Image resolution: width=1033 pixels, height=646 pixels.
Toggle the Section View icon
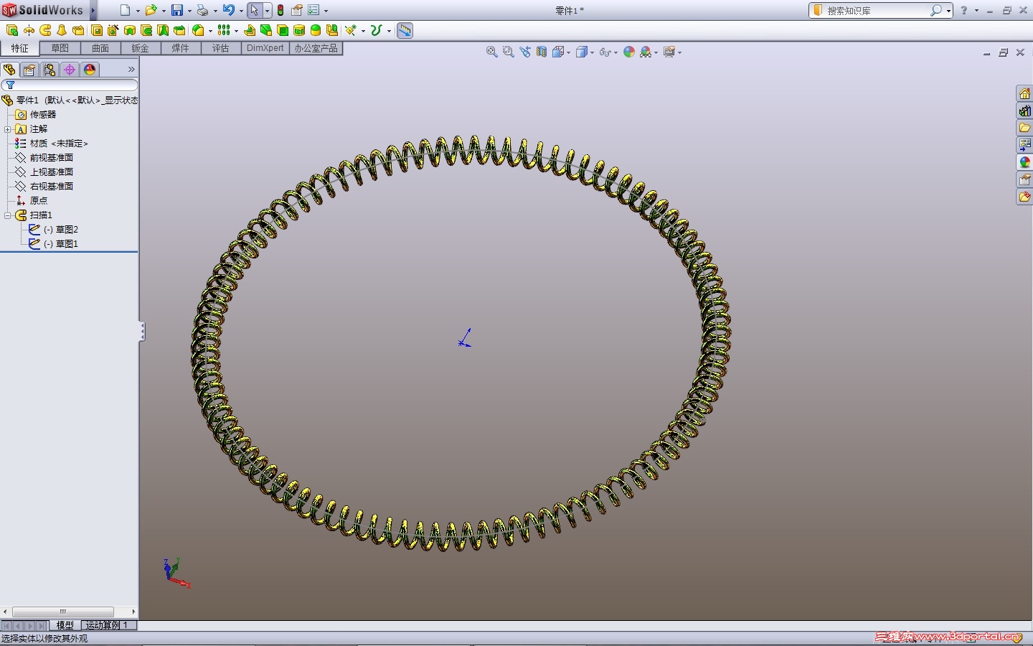tap(542, 52)
